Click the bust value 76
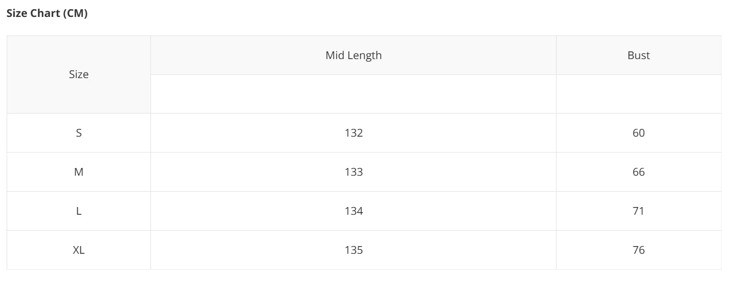 [639, 250]
